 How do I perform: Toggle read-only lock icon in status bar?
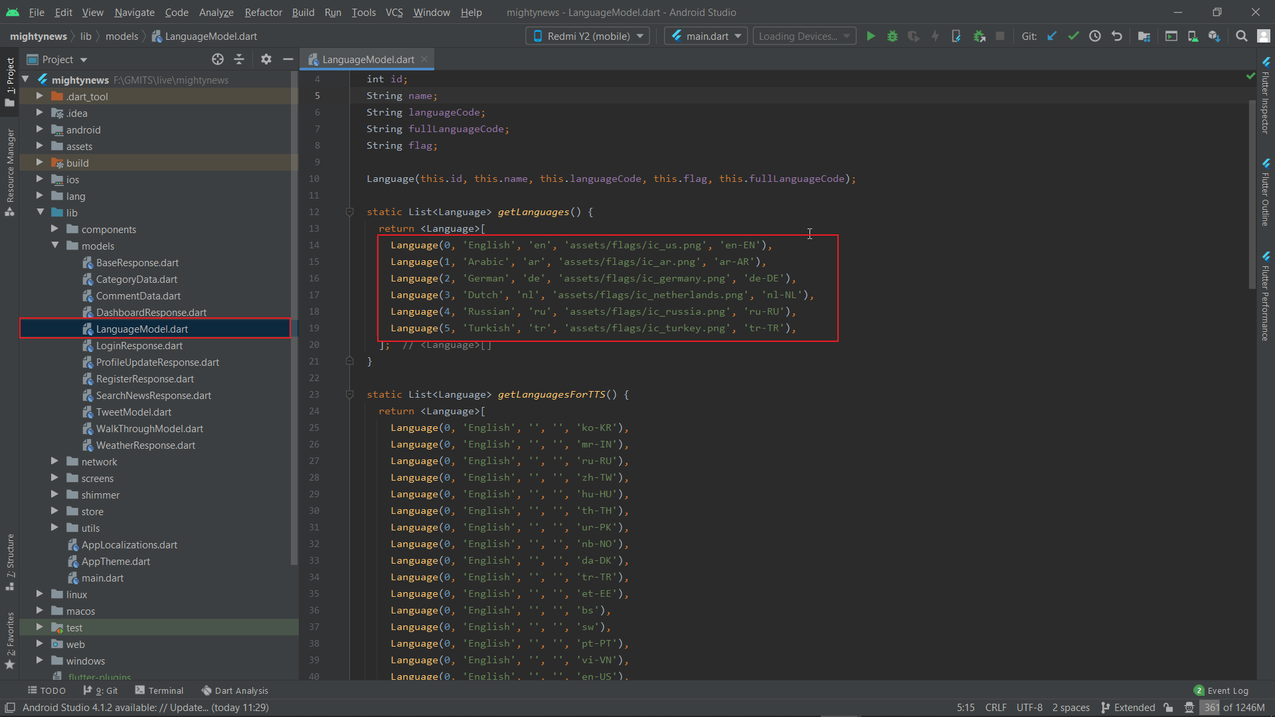click(1168, 708)
